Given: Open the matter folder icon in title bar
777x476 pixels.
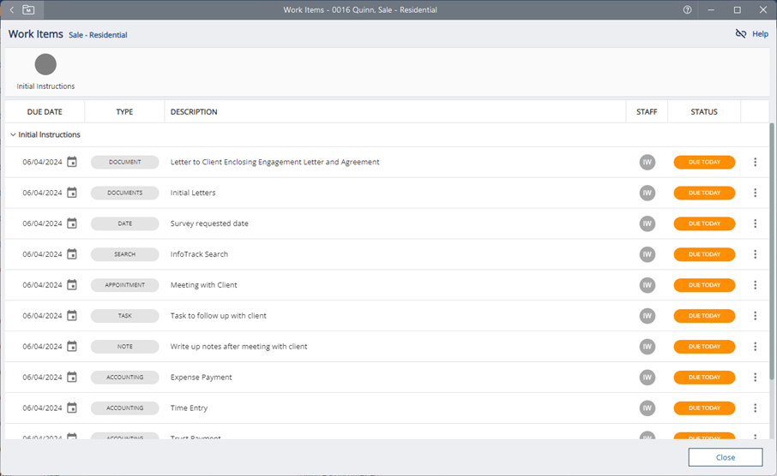Looking at the screenshot, I should point(28,9).
